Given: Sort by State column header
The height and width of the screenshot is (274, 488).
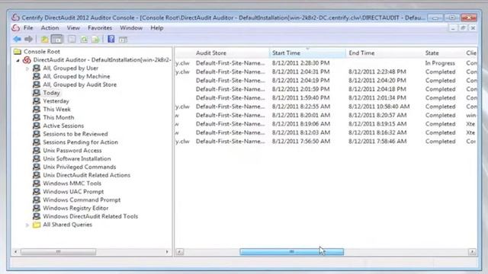Looking at the screenshot, I should point(442,53).
